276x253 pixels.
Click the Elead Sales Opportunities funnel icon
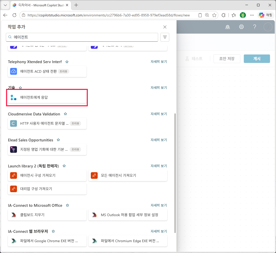(14, 149)
